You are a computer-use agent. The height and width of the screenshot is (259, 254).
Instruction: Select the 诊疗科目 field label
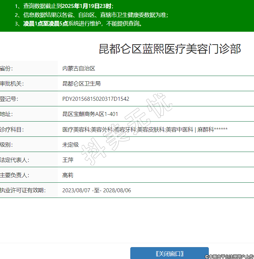pos(12,129)
